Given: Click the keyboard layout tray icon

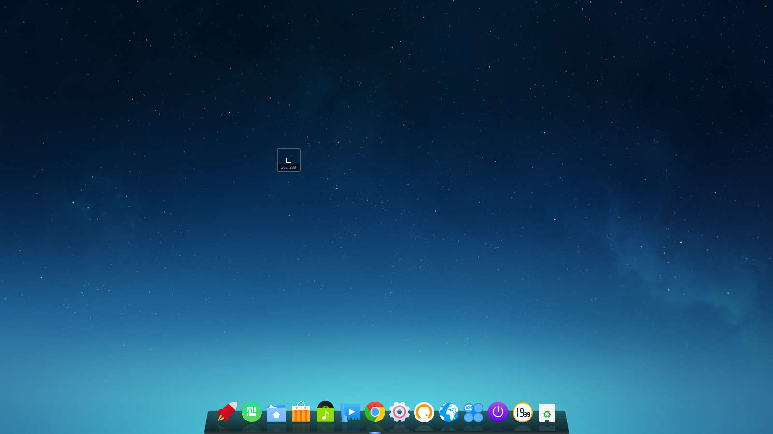Looking at the screenshot, I should tap(469, 407).
